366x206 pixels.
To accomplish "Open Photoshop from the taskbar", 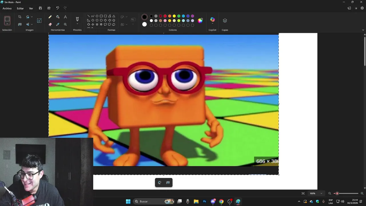I will click(x=204, y=201).
